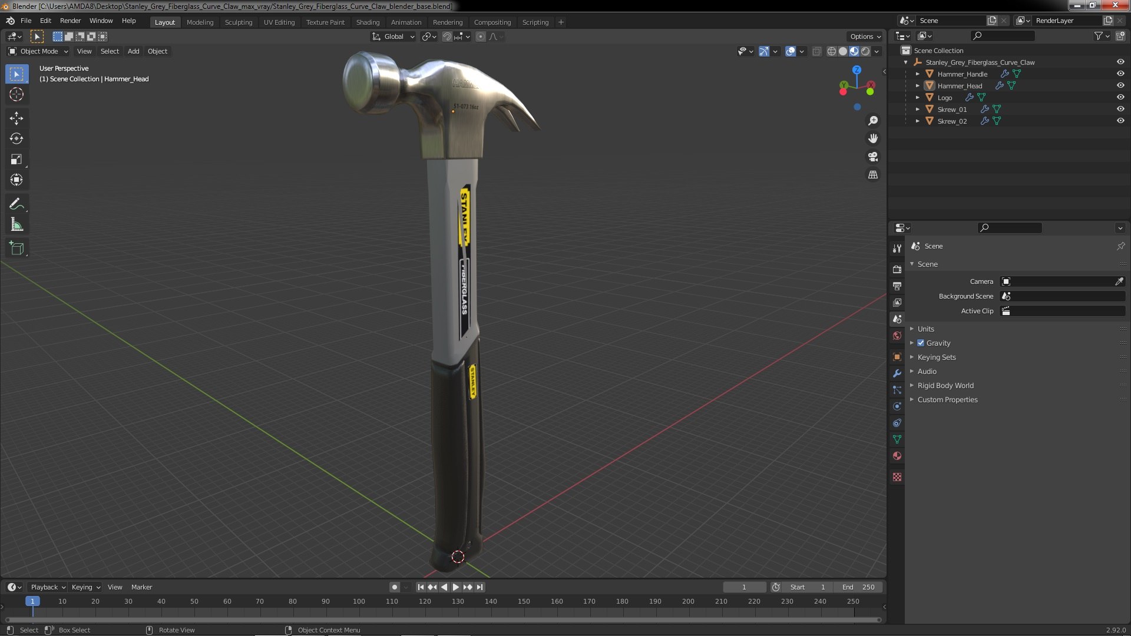Click the Zoom view icon in viewport
Viewport: 1131px width, 636px height.
point(873,121)
